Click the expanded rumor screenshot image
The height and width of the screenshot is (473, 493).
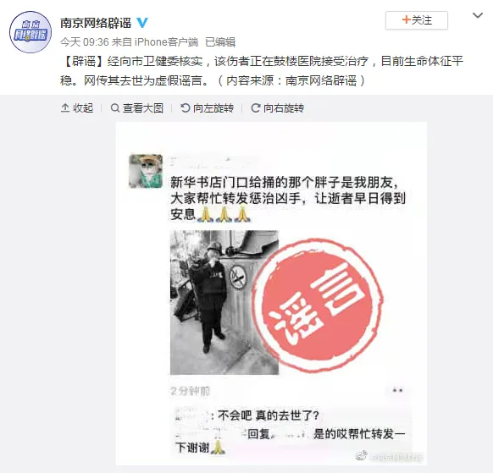pos(271,294)
